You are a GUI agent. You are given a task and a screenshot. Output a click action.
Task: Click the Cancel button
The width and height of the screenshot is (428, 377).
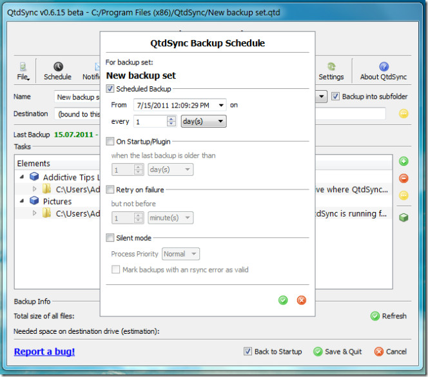point(391,351)
